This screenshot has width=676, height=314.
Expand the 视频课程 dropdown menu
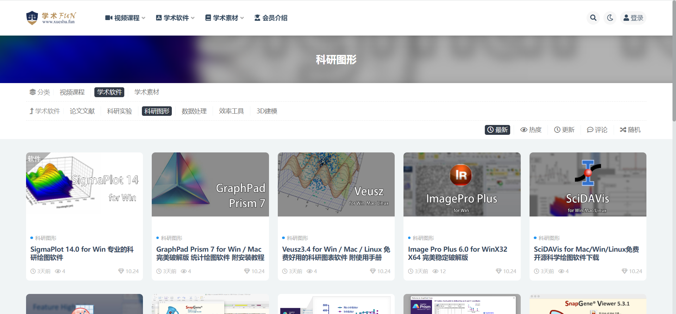tap(125, 18)
